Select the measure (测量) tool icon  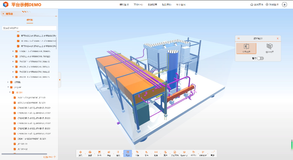point(156,153)
